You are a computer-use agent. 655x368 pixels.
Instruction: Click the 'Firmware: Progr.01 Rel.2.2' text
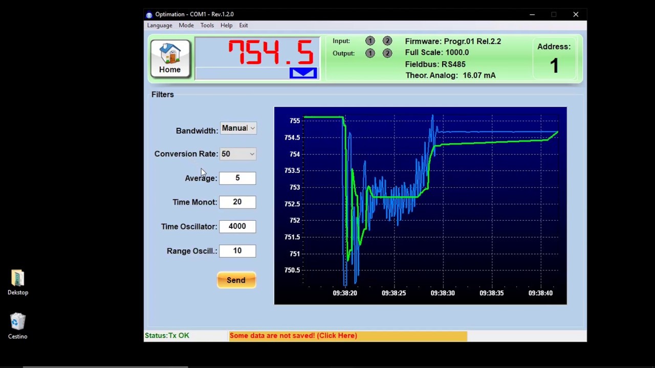coord(453,41)
